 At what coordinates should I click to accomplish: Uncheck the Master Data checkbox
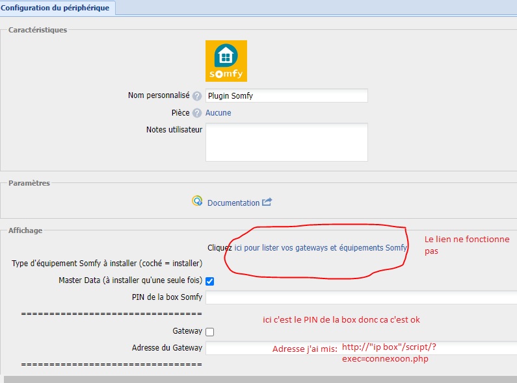tap(209, 281)
